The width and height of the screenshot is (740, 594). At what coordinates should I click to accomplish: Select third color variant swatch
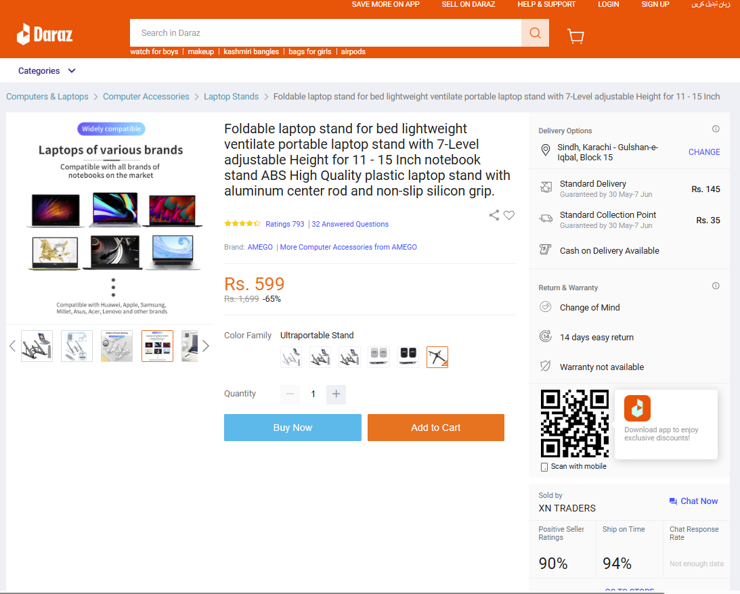[x=350, y=357]
